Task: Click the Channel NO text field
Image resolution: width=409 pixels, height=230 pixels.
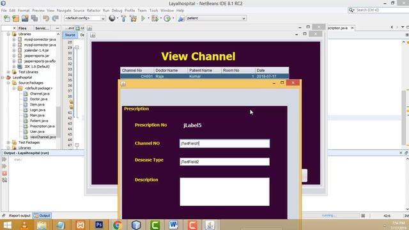Action: (x=224, y=143)
